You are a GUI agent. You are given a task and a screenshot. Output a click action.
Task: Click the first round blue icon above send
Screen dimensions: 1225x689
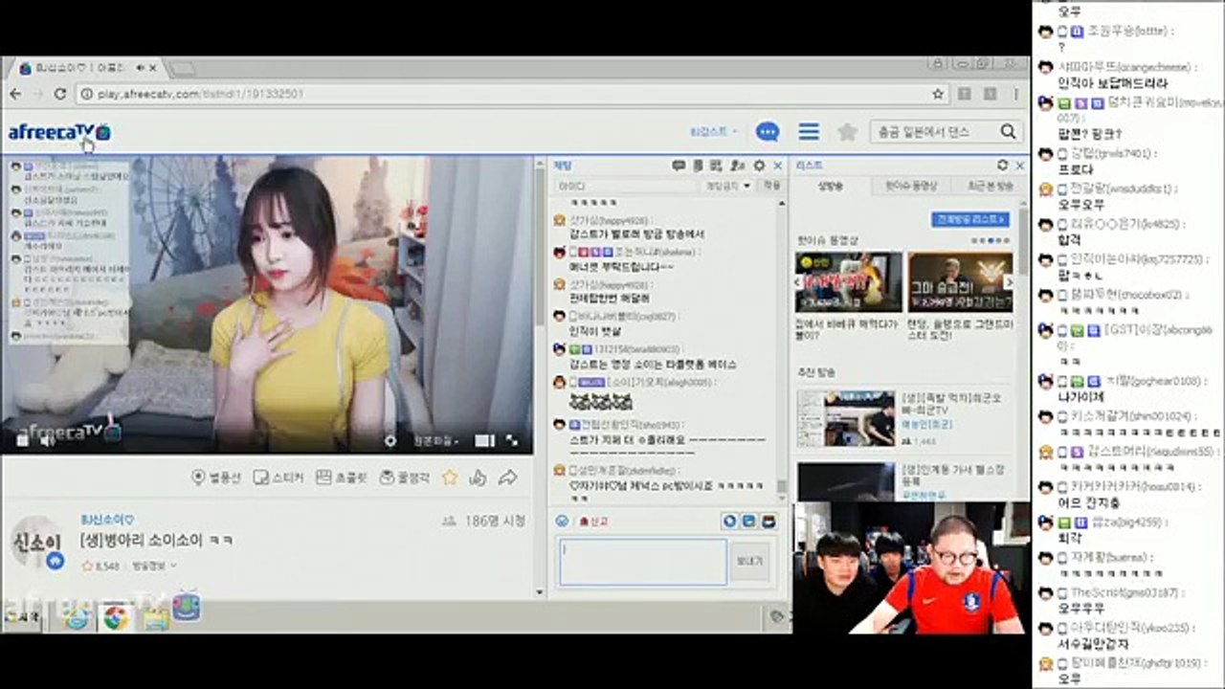pyautogui.click(x=729, y=522)
